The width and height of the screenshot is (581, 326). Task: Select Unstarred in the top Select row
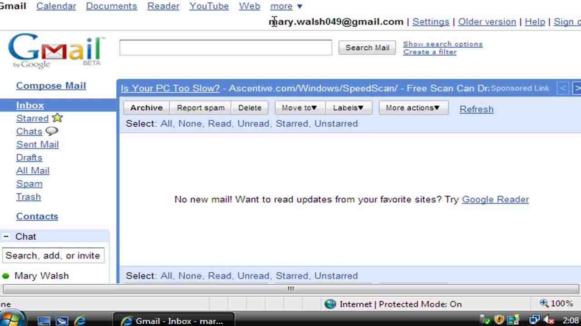point(336,124)
